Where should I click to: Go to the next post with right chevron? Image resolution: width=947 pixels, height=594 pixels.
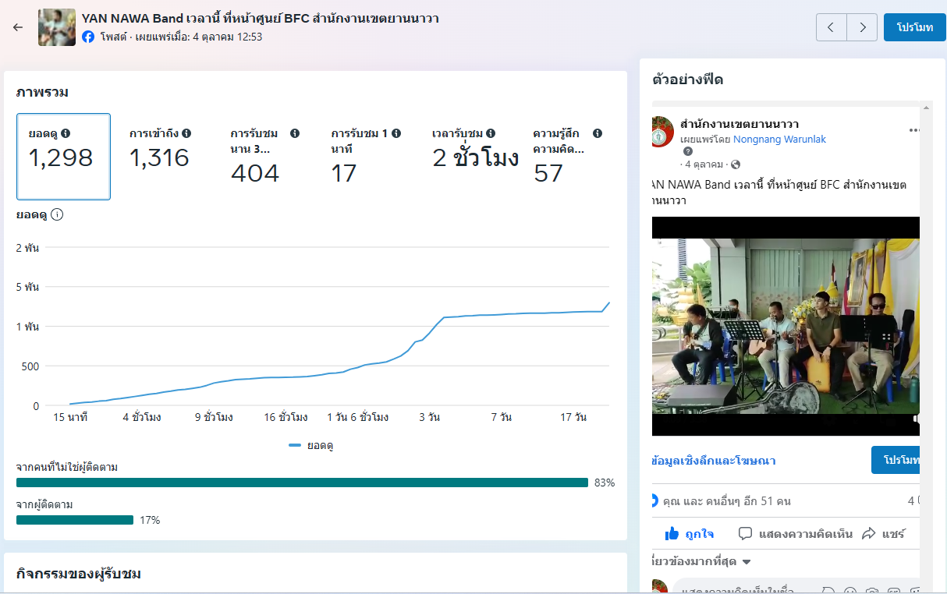[x=862, y=27]
